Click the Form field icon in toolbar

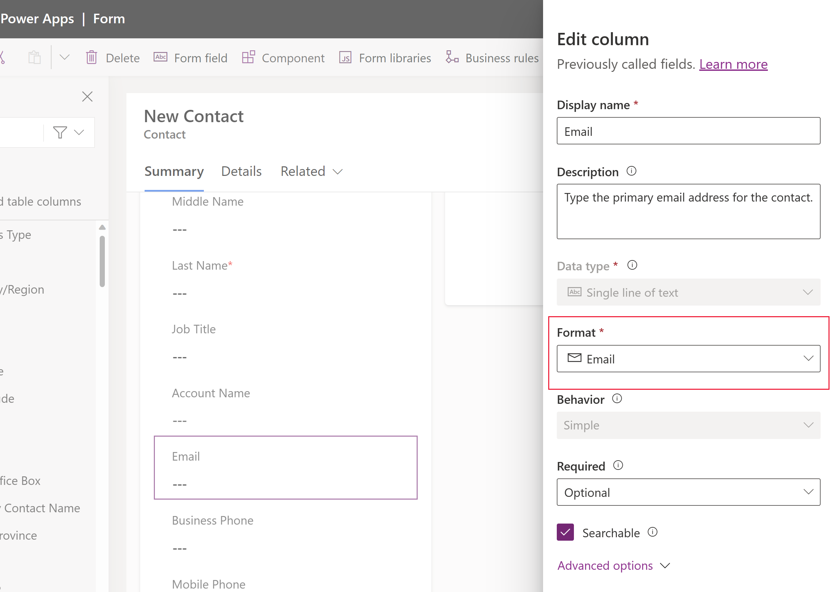160,58
